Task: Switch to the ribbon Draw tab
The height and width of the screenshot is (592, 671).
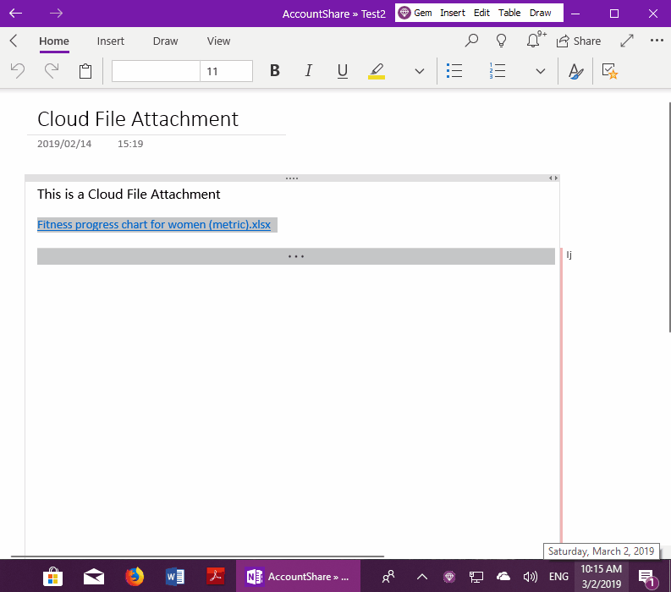Action: click(165, 41)
